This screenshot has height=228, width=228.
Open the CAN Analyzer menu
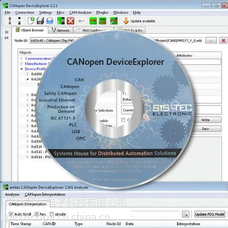pos(81,13)
